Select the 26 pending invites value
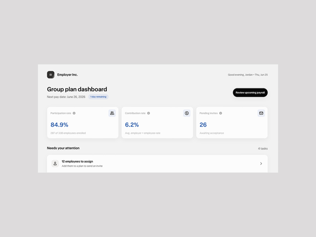 203,125
